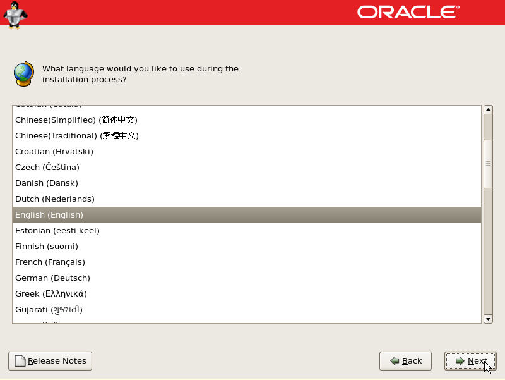This screenshot has width=505, height=380.
Task: Click the Next button
Action: pos(470,360)
